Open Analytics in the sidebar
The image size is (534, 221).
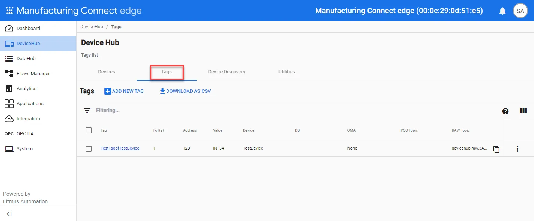38,89
